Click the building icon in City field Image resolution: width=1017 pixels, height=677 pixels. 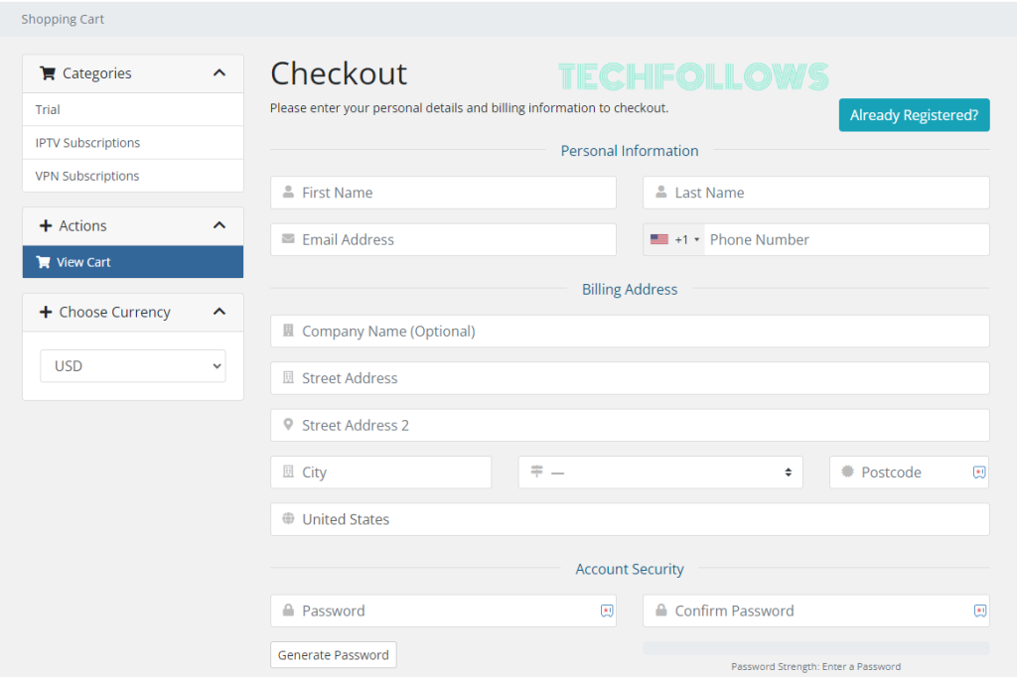[289, 472]
